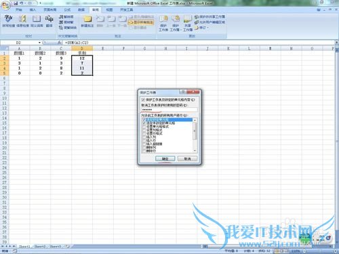The width and height of the screenshot is (339, 254).
Task: Select header cell 数据1 in A1
Action: tap(19, 54)
